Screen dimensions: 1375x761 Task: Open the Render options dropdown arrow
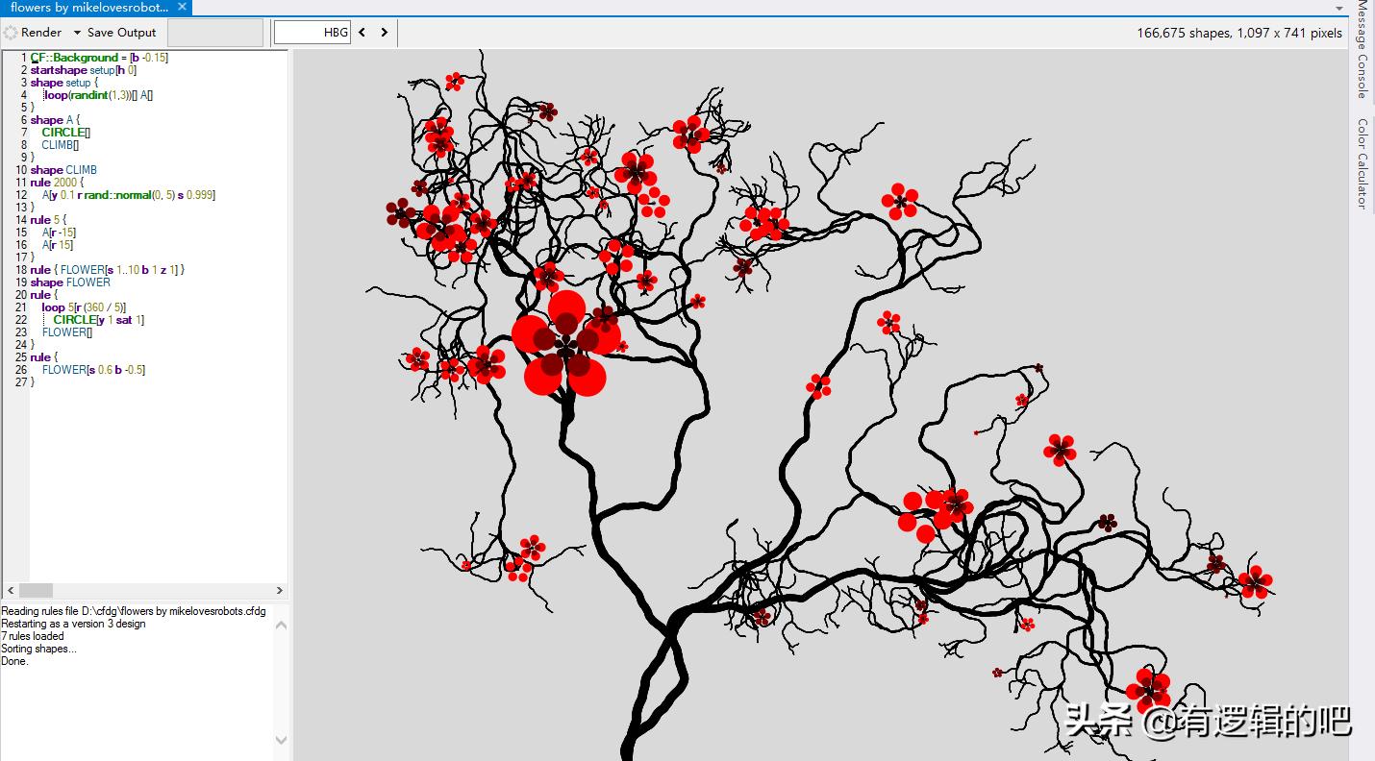pyautogui.click(x=77, y=33)
